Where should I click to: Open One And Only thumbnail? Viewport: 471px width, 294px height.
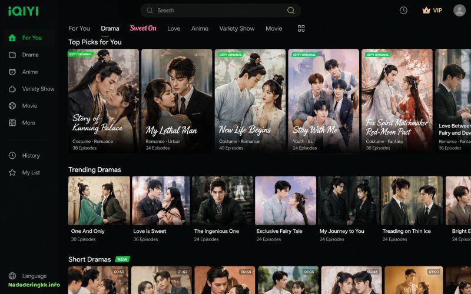pyautogui.click(x=99, y=201)
